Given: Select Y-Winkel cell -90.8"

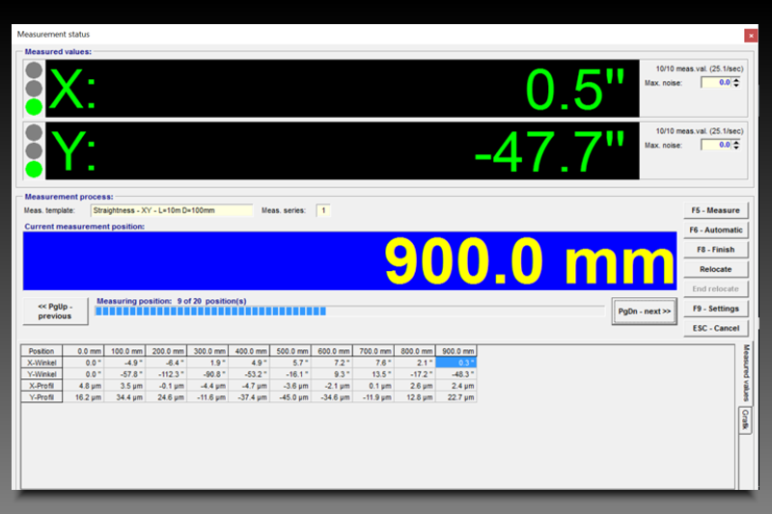Looking at the screenshot, I should 207,374.
